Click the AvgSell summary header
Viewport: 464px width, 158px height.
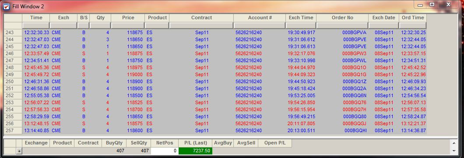[x=246, y=143]
